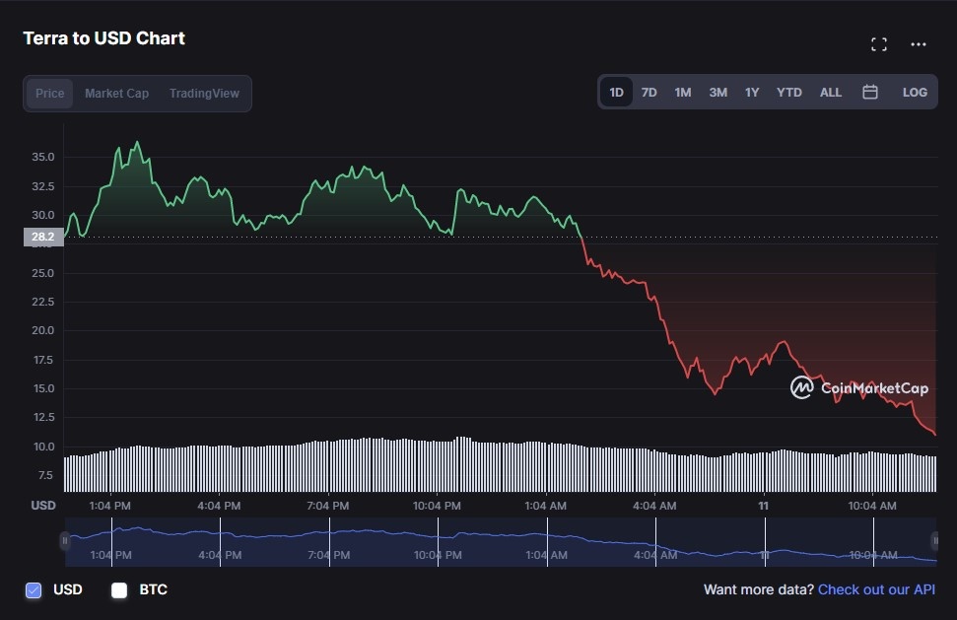Toggle the USD currency checkbox
The height and width of the screenshot is (620, 957).
tap(34, 590)
